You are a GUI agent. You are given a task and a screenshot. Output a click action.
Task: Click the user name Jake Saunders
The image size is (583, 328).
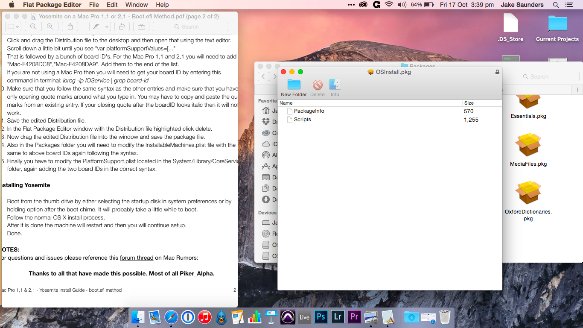pos(522,5)
